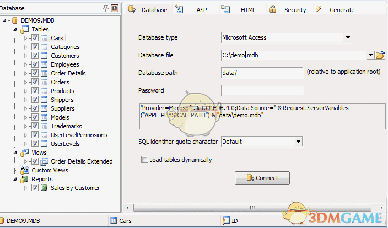Click the horizontal scrollbar thumb

(252, 208)
